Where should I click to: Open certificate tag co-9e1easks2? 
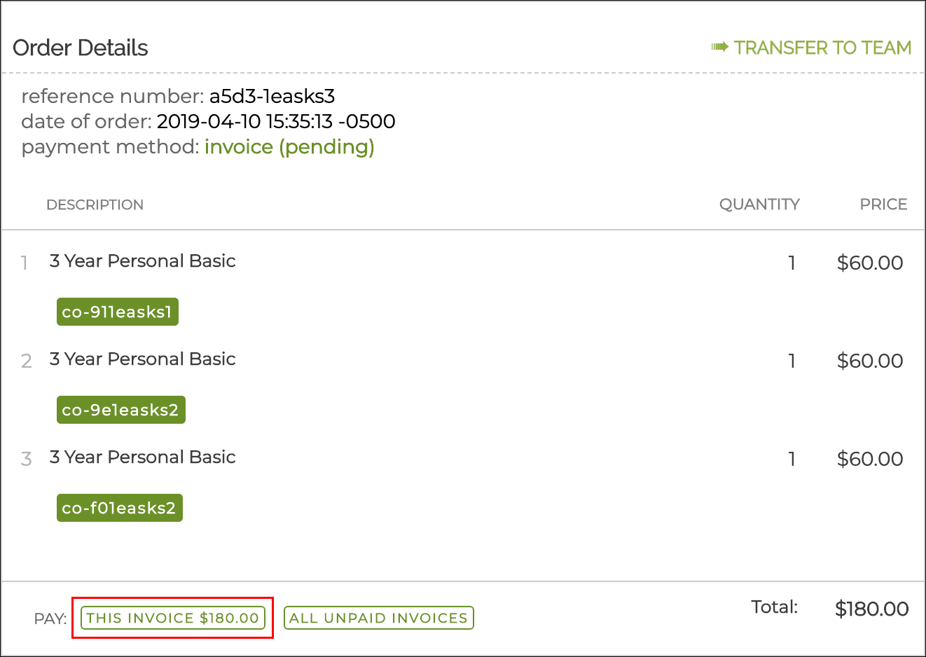point(120,410)
